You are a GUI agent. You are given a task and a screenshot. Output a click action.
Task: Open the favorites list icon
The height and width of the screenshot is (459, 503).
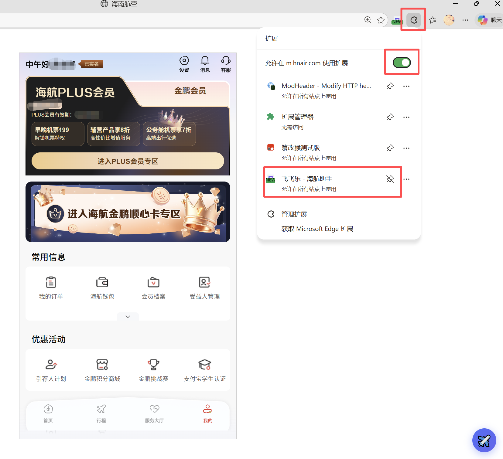(433, 20)
